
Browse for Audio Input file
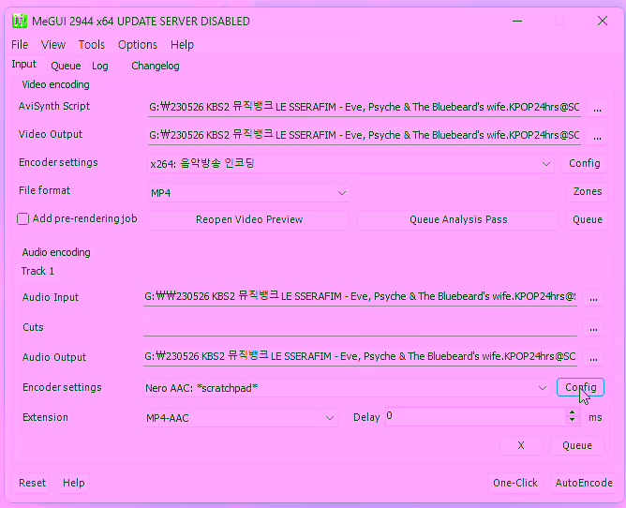click(593, 298)
